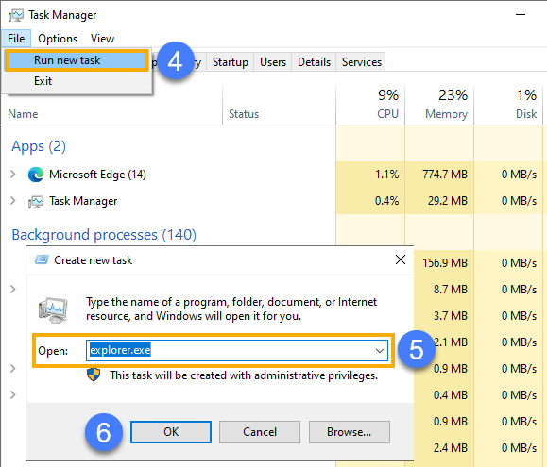Expand the background process with 0.4 MB memory
Image resolution: width=547 pixels, height=467 pixels.
click(x=13, y=394)
